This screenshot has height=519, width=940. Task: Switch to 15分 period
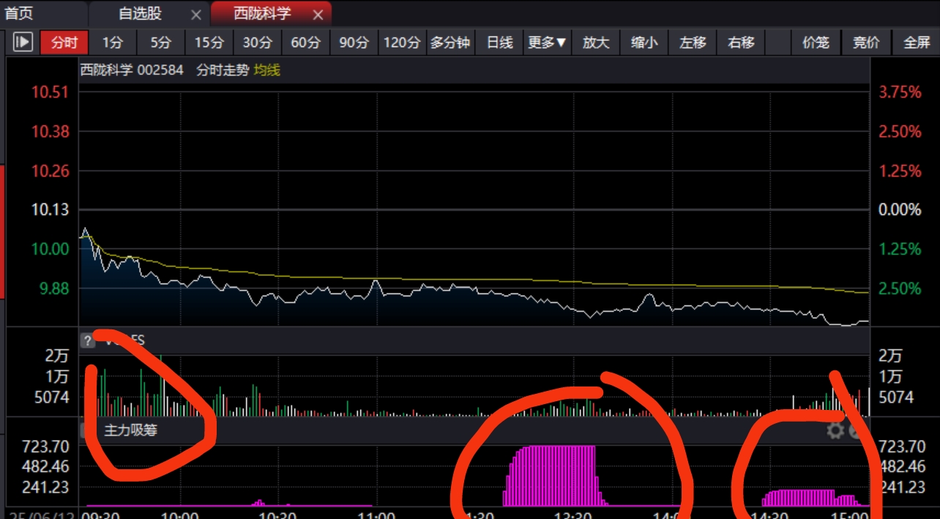[x=209, y=42]
